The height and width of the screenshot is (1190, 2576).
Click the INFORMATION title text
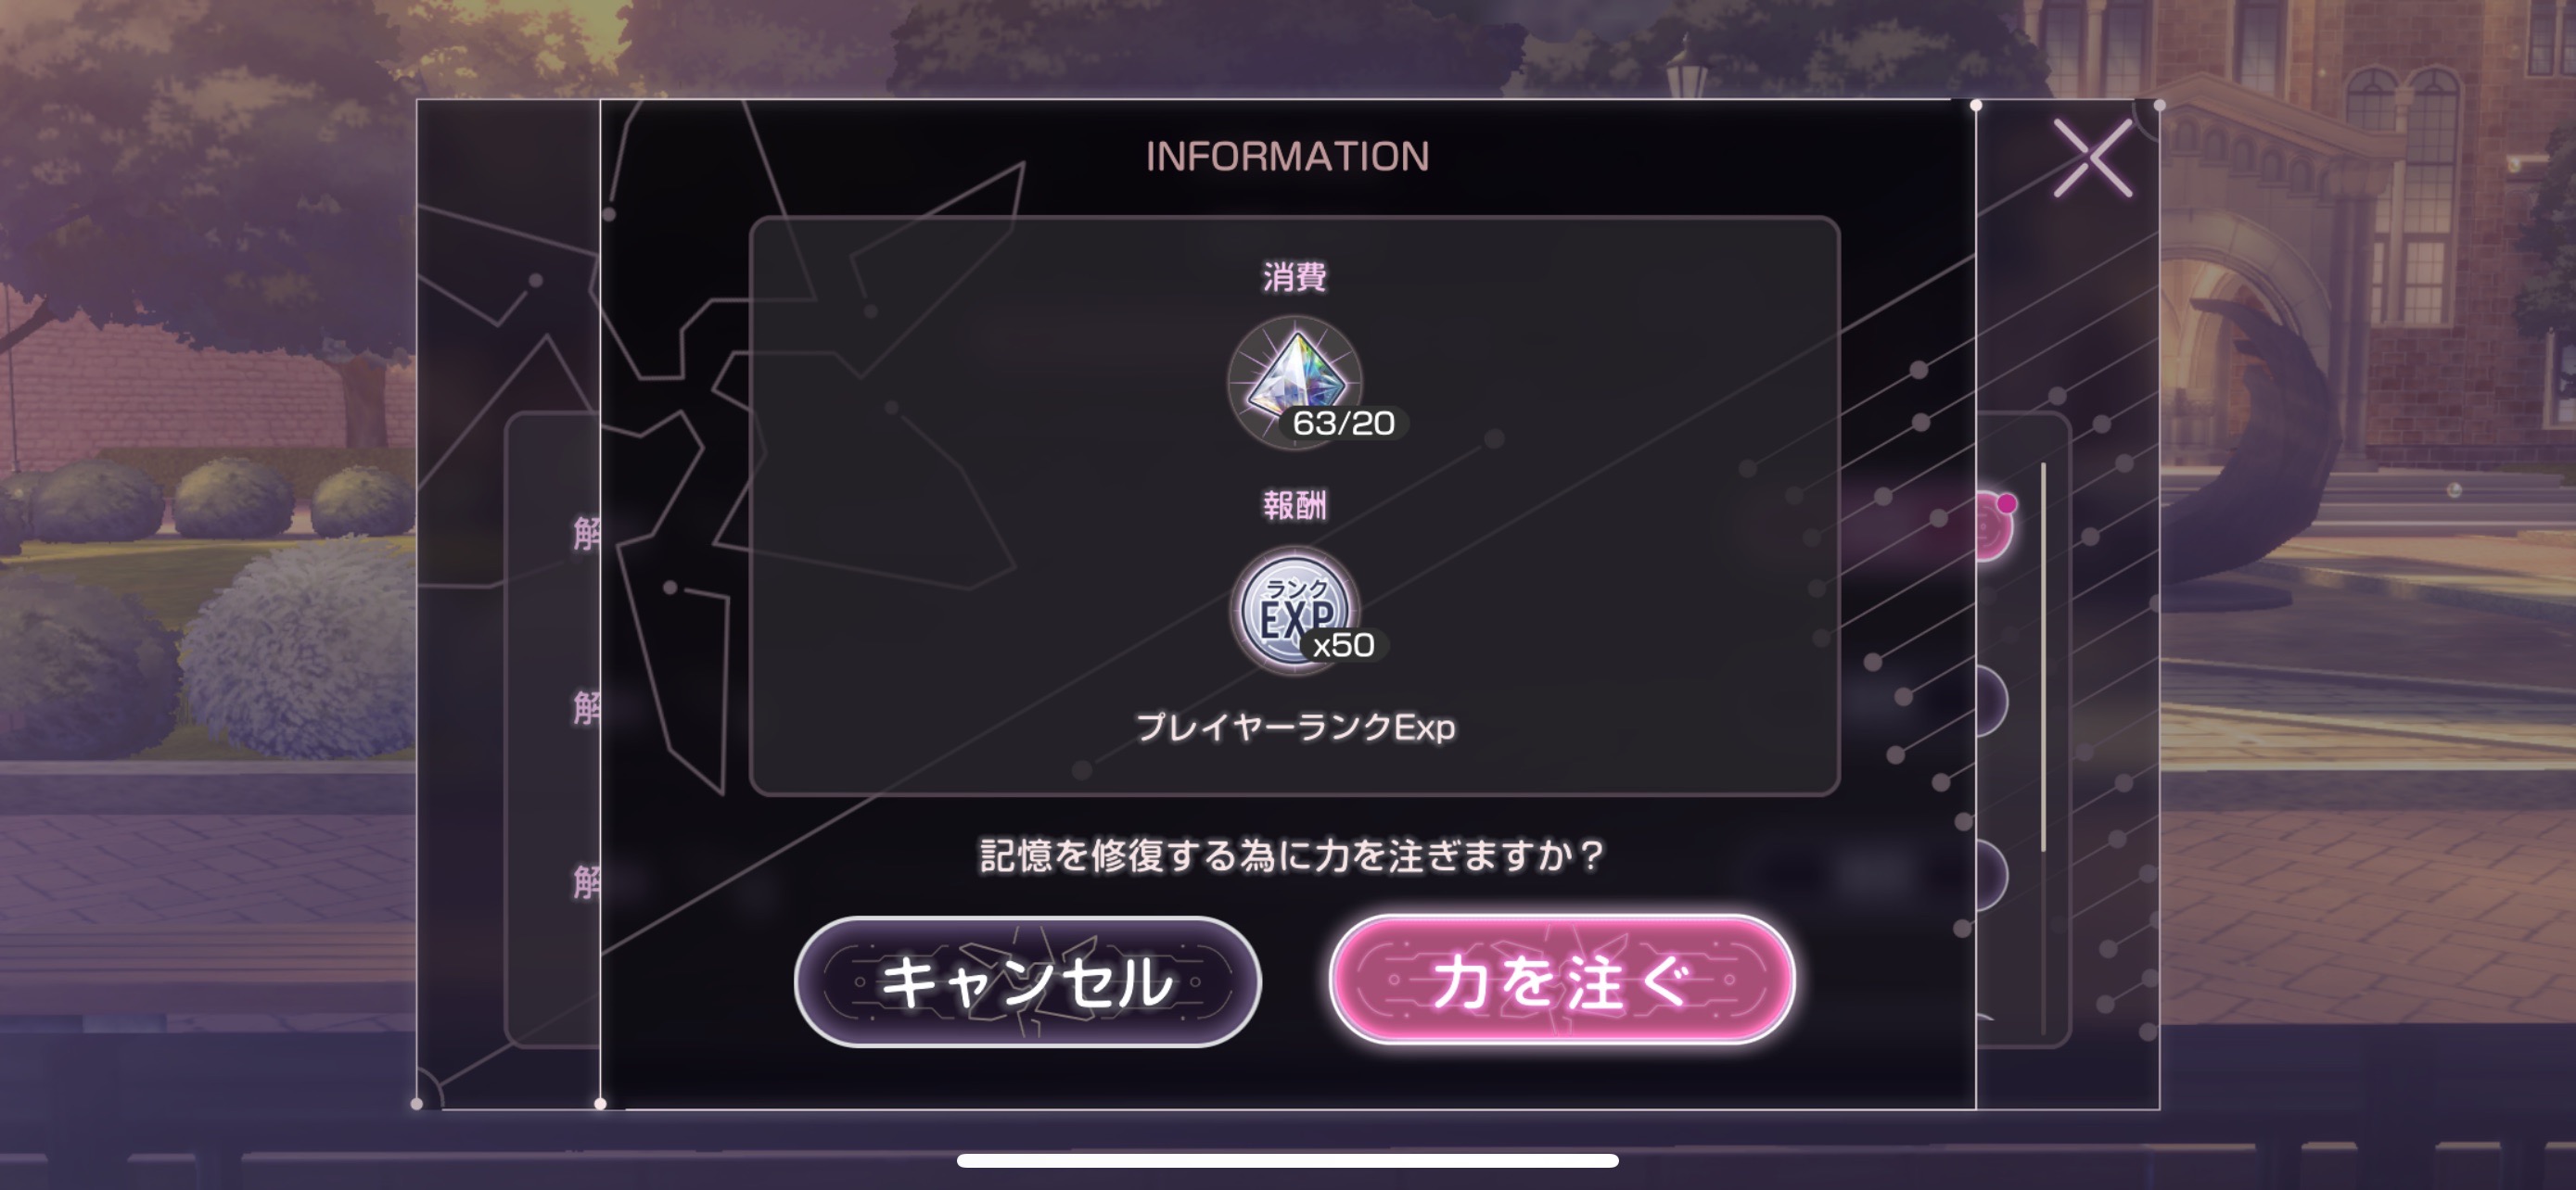pyautogui.click(x=1287, y=157)
